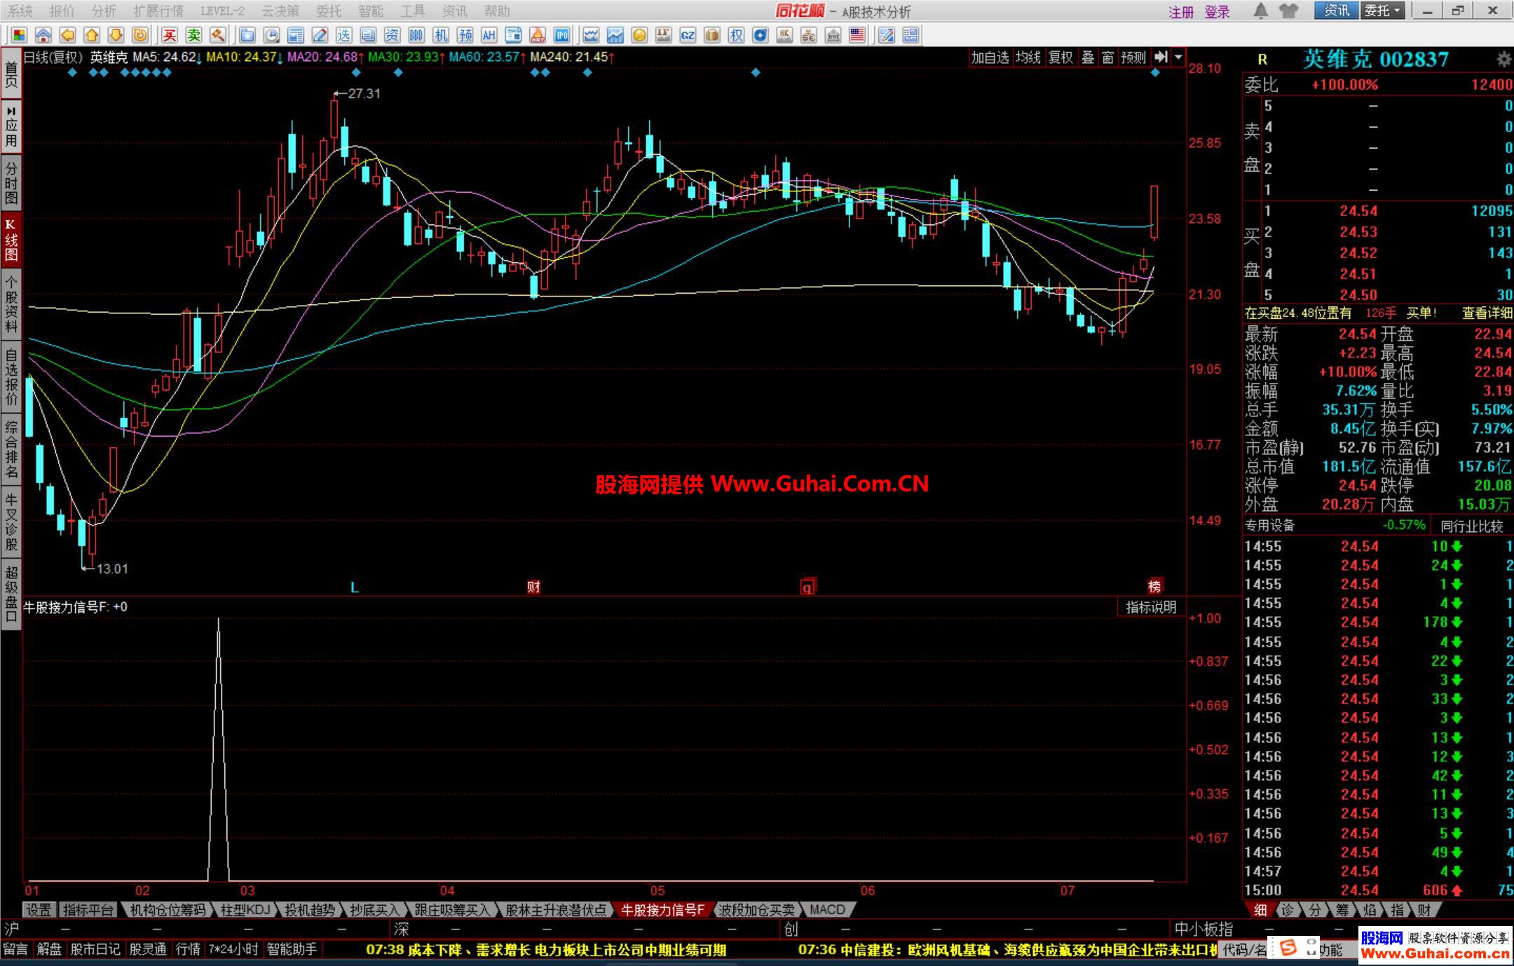The width and height of the screenshot is (1514, 966).
Task: Click the gavel auction toolbar icon
Action: [218, 35]
